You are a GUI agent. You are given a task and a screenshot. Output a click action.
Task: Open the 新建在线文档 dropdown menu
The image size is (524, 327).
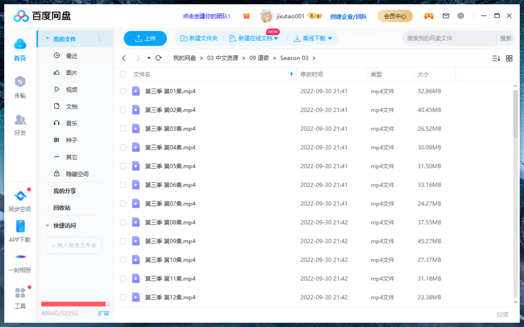276,38
